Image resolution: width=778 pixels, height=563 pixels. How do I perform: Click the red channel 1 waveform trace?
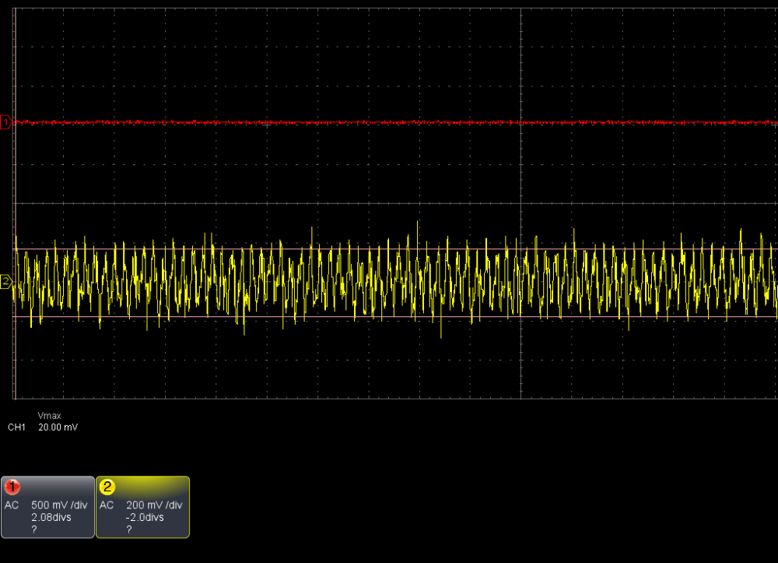click(x=397, y=122)
